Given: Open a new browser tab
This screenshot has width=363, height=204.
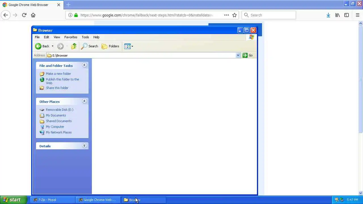Looking at the screenshot, I should point(68,5).
